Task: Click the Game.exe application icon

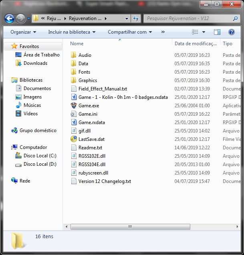Action: click(x=73, y=106)
